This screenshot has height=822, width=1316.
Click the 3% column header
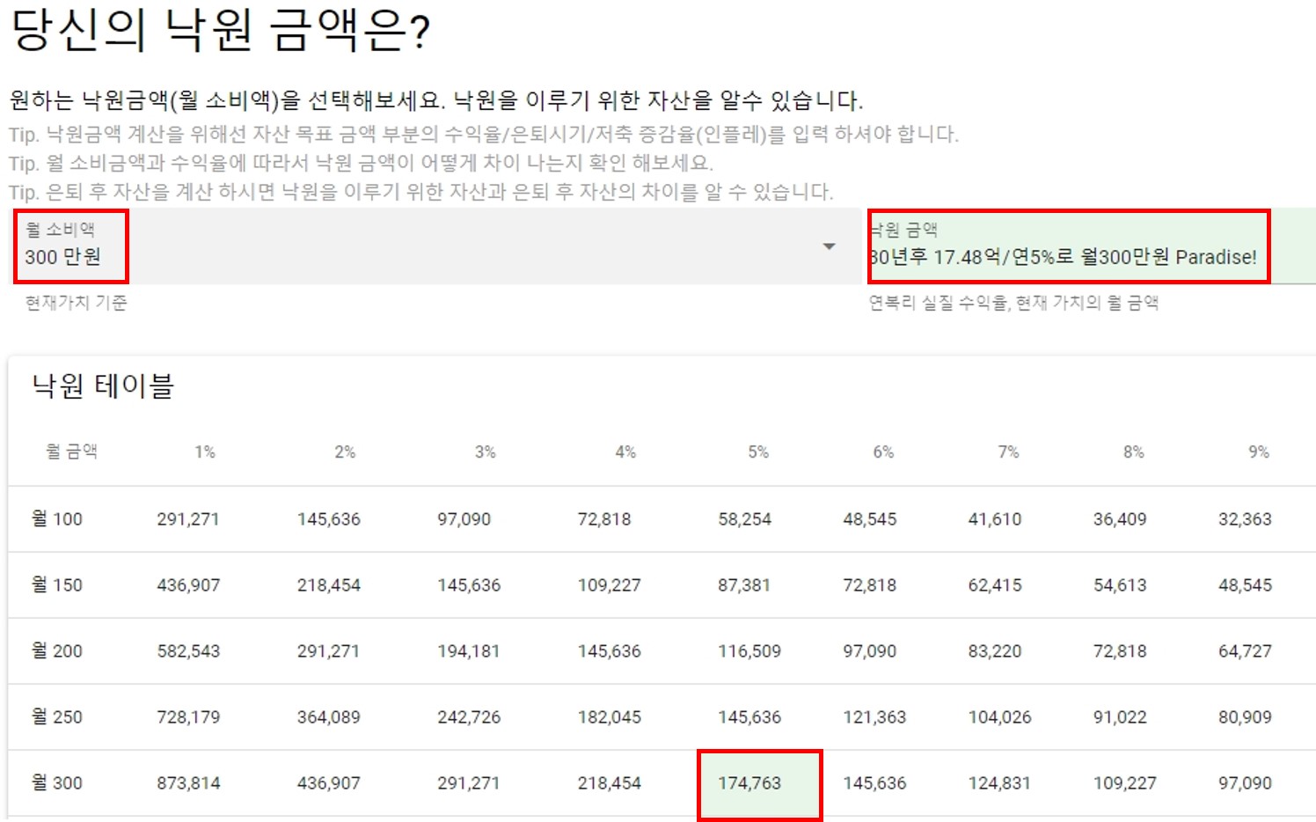pyautogui.click(x=486, y=451)
